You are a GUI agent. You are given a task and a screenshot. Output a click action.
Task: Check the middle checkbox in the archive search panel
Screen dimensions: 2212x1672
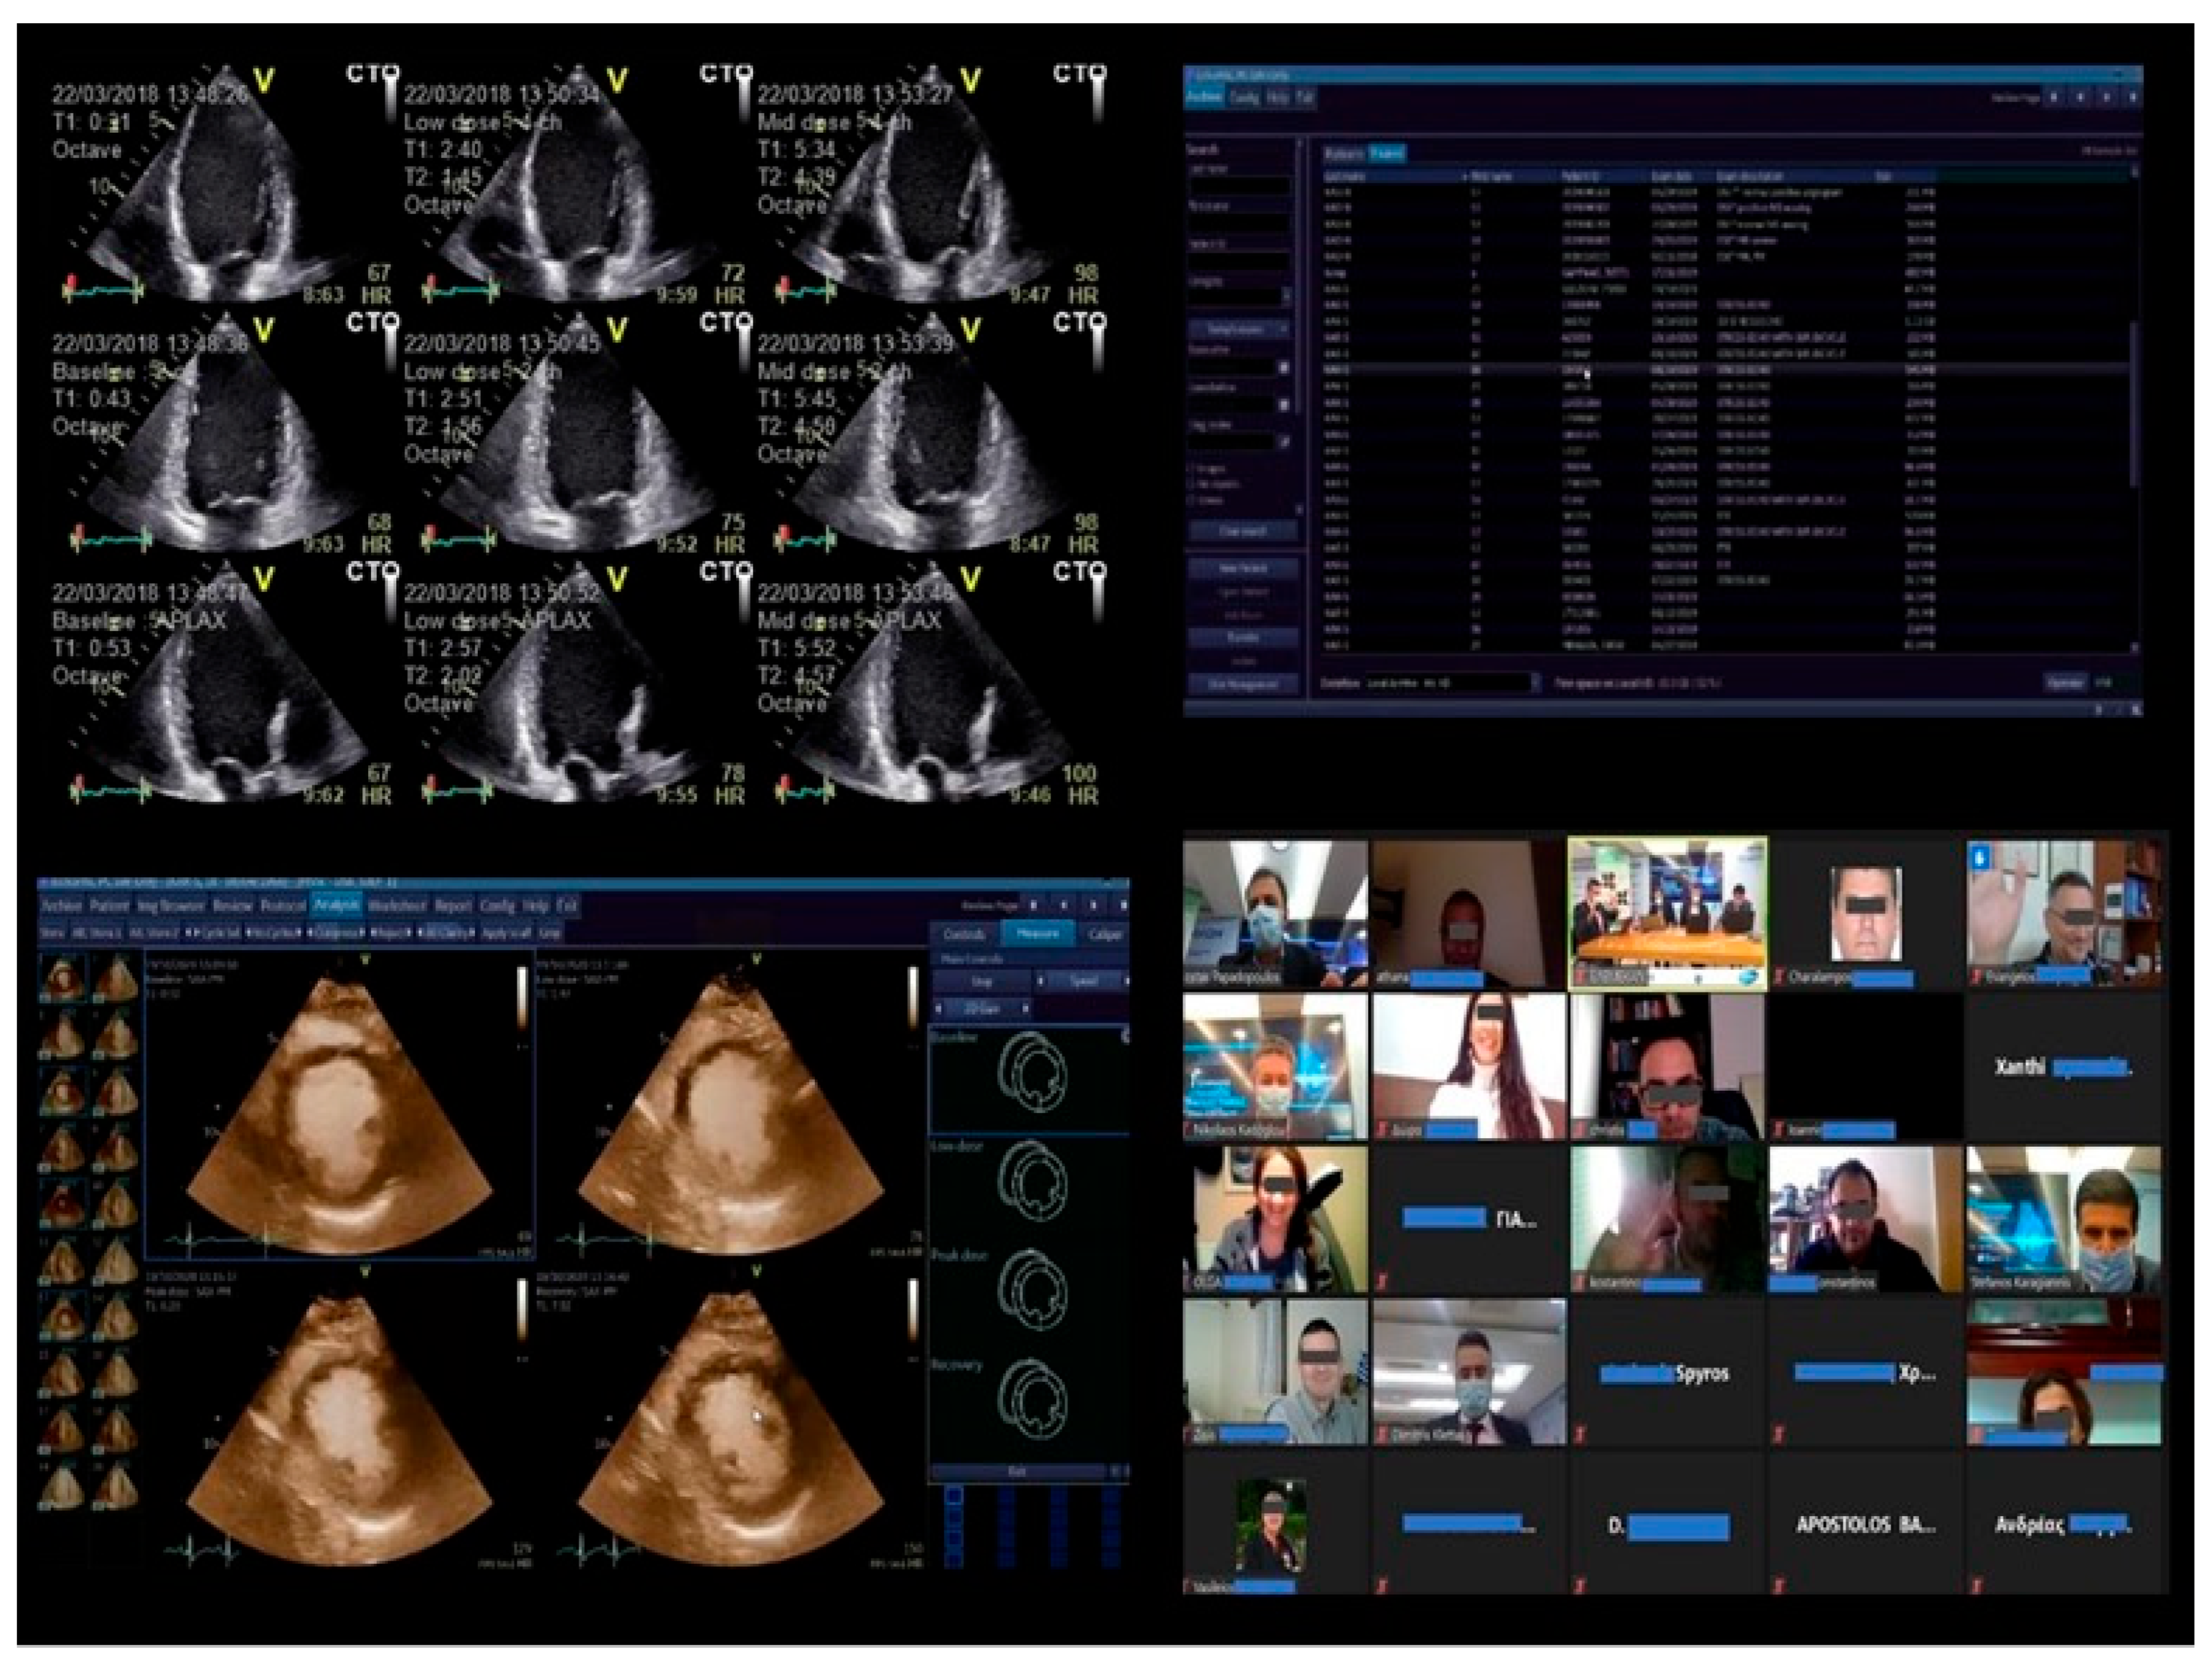coord(1191,484)
